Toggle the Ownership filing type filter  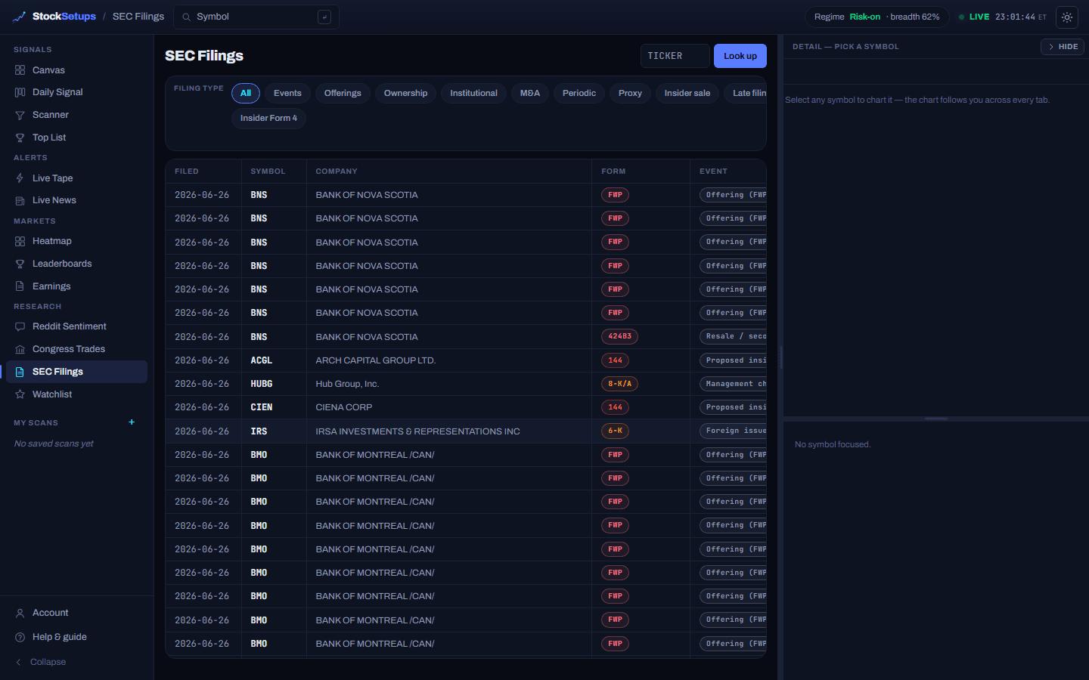click(405, 93)
